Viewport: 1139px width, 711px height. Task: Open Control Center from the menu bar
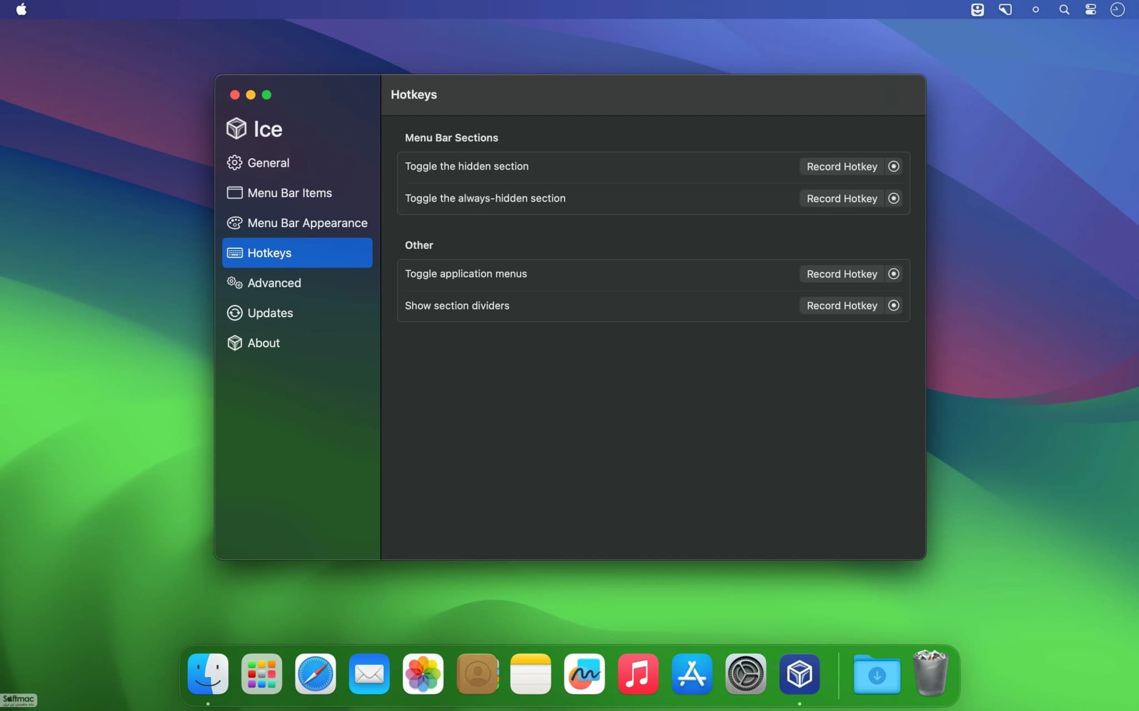click(x=1091, y=9)
